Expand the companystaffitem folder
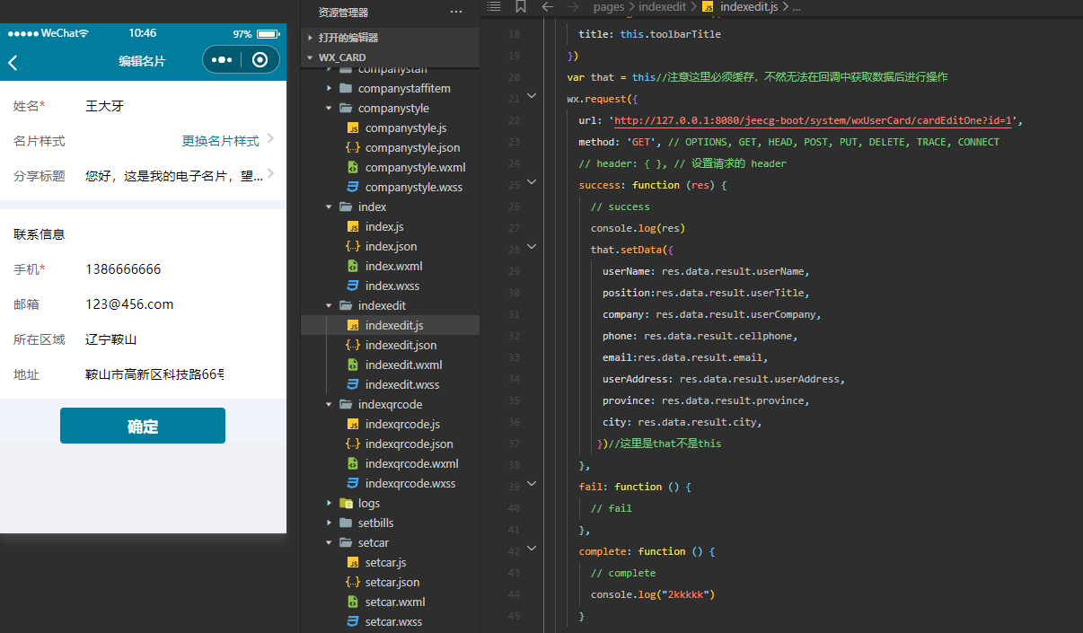 tap(404, 89)
